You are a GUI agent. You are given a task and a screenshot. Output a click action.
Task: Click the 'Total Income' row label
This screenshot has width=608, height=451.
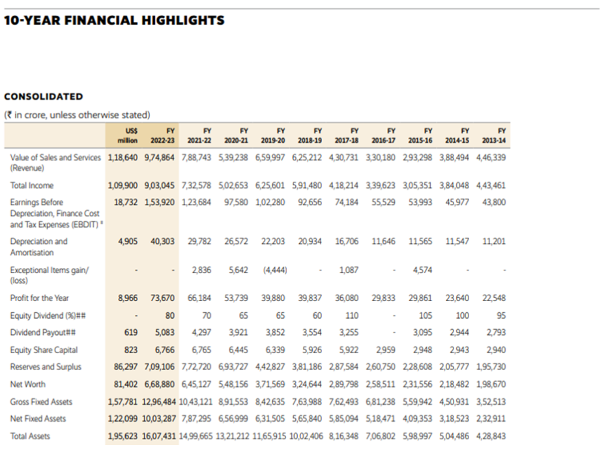click(32, 186)
